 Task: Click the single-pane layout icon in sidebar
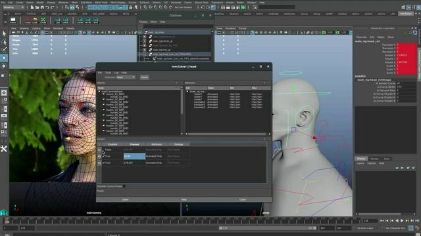tap(4, 93)
